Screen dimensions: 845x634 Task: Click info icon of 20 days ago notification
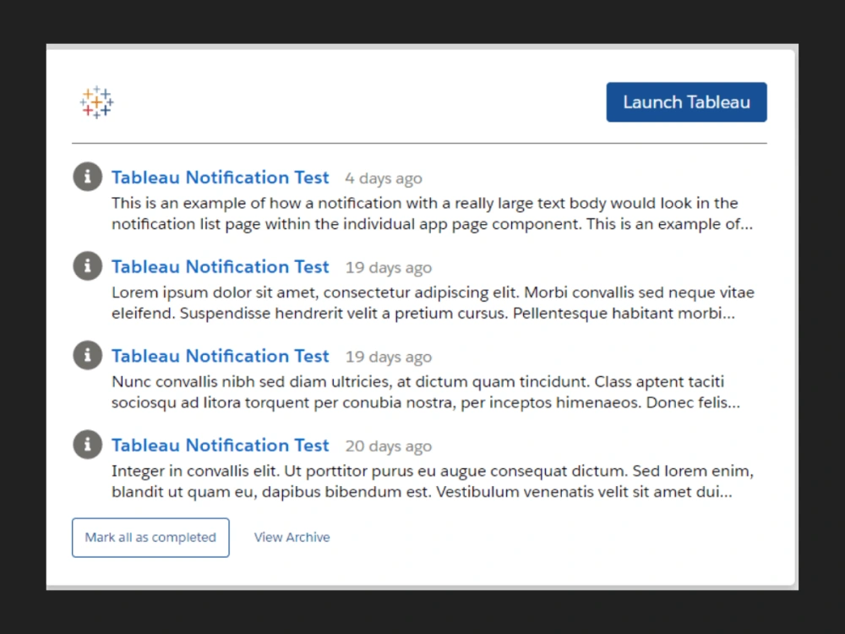tap(87, 445)
